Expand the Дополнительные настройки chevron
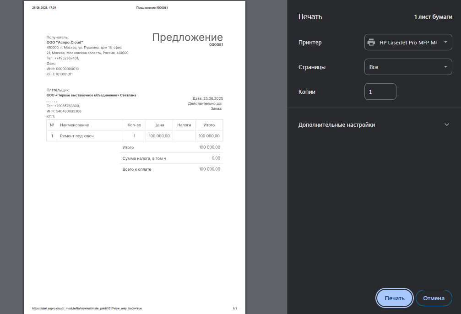461x314 pixels. 447,125
